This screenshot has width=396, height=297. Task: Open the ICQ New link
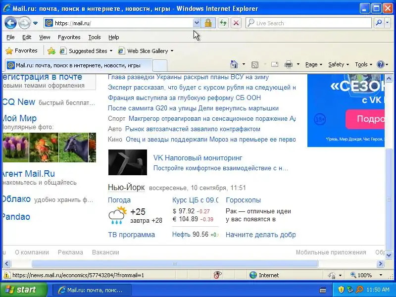point(19,102)
